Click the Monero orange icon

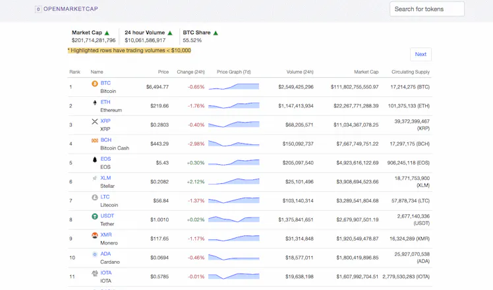click(x=95, y=235)
